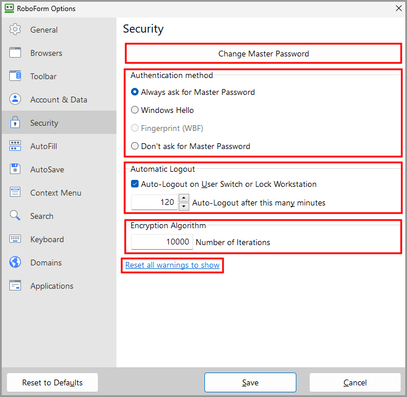
Task: Choose Don't ask for Master Password
Action: (190, 146)
